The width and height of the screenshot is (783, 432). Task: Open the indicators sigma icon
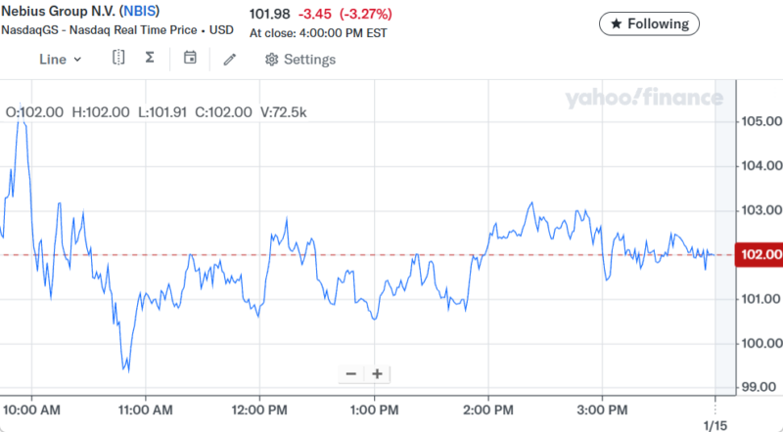coord(150,59)
